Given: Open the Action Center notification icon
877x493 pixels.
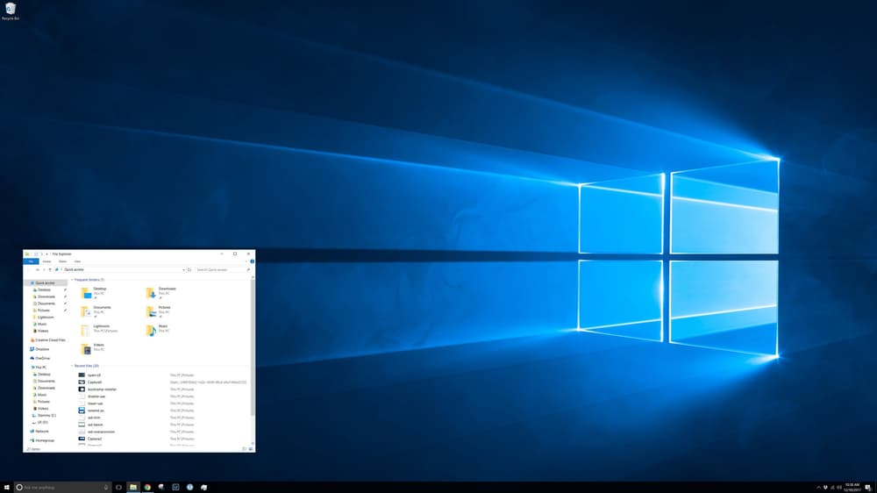Looking at the screenshot, I should pos(867,488).
